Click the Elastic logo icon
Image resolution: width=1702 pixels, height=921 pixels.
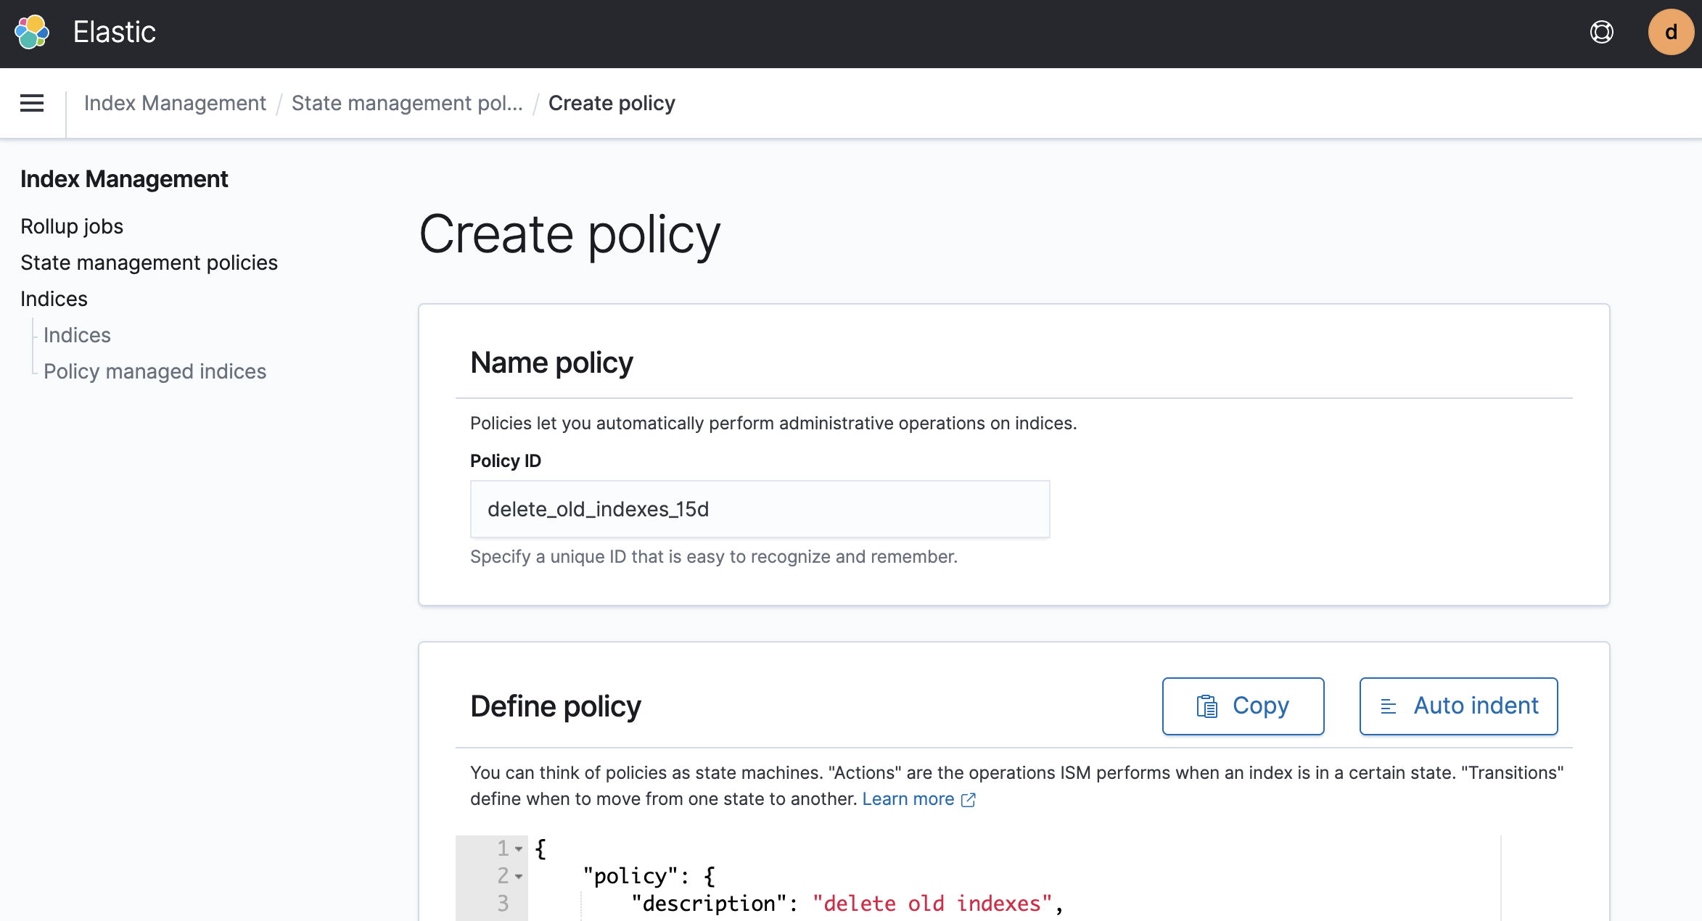point(32,32)
